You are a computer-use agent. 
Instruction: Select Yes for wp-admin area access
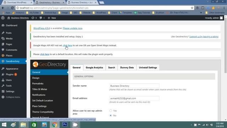coord(111,111)
